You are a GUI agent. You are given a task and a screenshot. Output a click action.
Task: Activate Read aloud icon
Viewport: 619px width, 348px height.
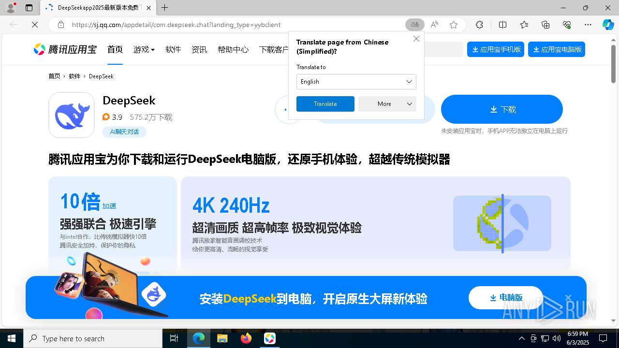(x=434, y=25)
